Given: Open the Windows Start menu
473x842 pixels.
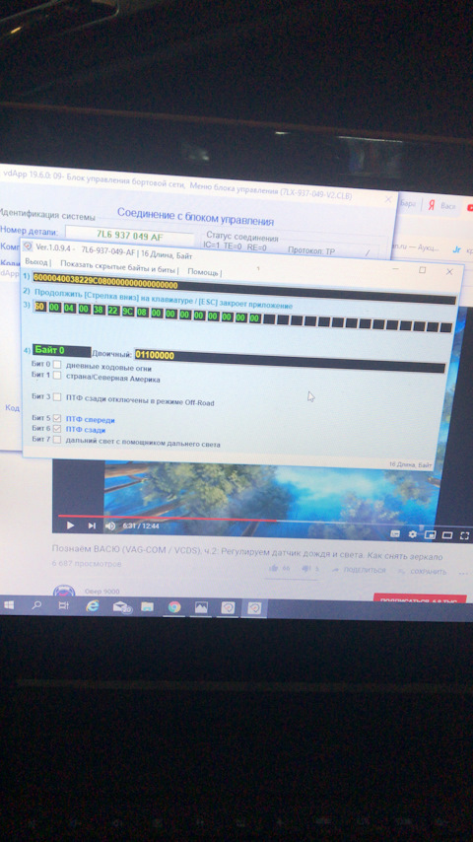Looking at the screenshot, I should click(9, 605).
